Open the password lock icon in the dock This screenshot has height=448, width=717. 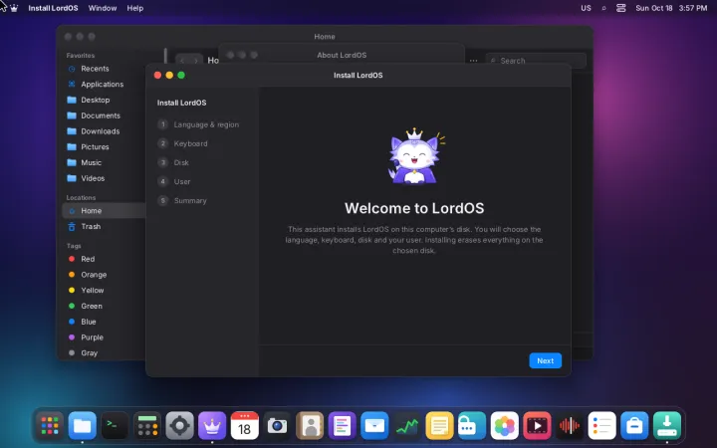(472, 426)
